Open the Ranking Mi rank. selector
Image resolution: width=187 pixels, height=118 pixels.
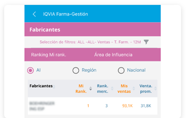48,55
